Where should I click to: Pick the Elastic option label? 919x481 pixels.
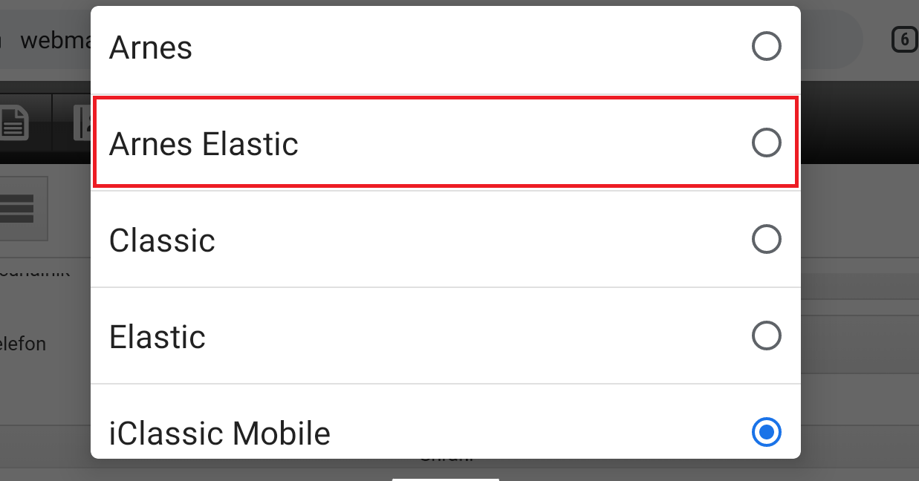pos(158,337)
